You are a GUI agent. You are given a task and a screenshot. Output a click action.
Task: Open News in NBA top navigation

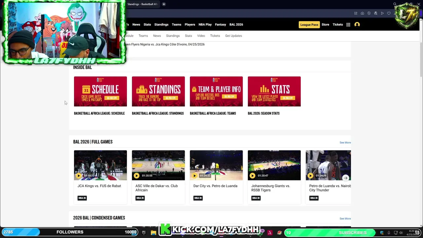[x=136, y=24]
